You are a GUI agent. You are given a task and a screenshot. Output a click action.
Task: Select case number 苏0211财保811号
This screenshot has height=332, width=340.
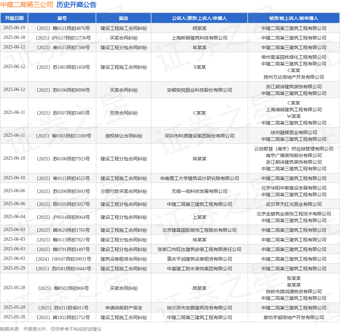point(63,308)
